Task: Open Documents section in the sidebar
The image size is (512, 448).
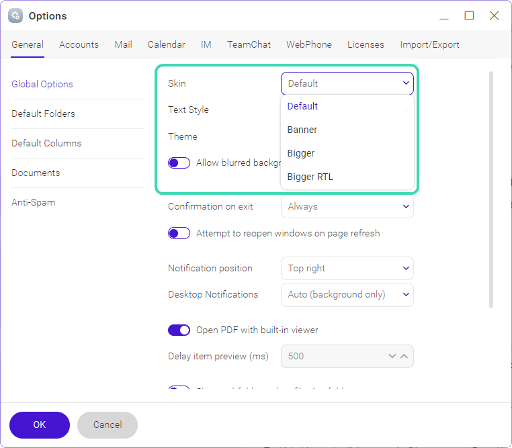Action: click(36, 173)
